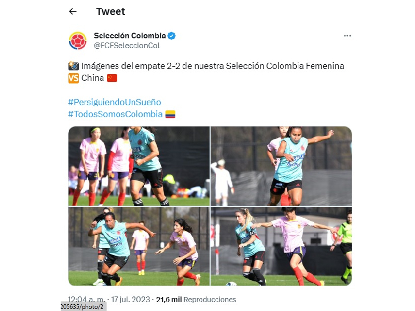Open the tweet's three-dot more options menu
The image size is (415, 311).
[347, 36]
